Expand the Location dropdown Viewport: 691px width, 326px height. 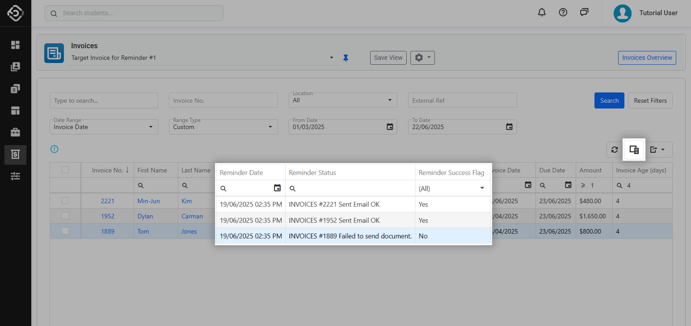[x=343, y=100]
